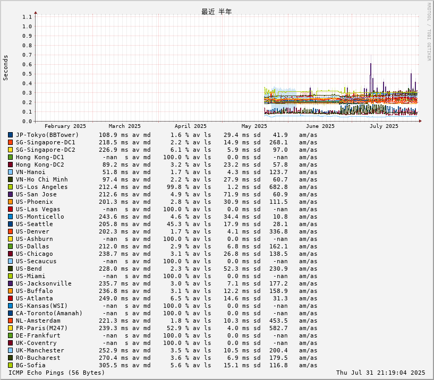This screenshot has width=434, height=380.
Task: Select the US-Jacksonville label
Action: tap(44, 284)
